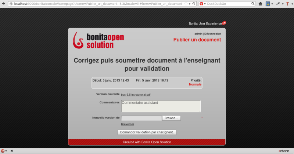This screenshot has width=294, height=154.
Task: Click Demander validation par enseignant button
Action: [x=147, y=132]
